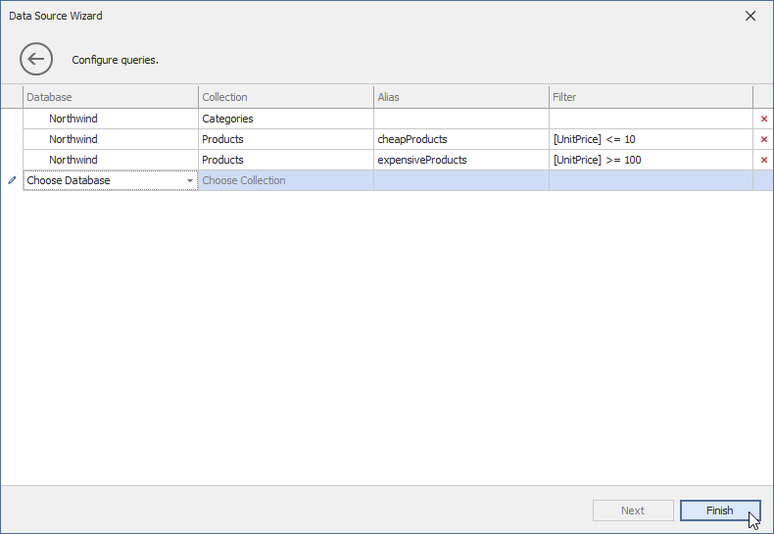
Task: Remove the expensiveProducts query row
Action: pyautogui.click(x=763, y=160)
